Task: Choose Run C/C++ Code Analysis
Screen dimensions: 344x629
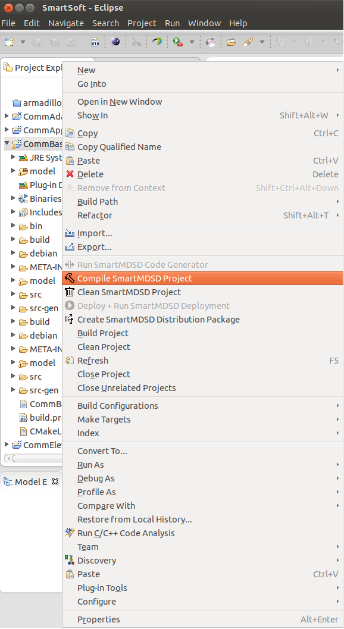Action: click(x=203, y=533)
